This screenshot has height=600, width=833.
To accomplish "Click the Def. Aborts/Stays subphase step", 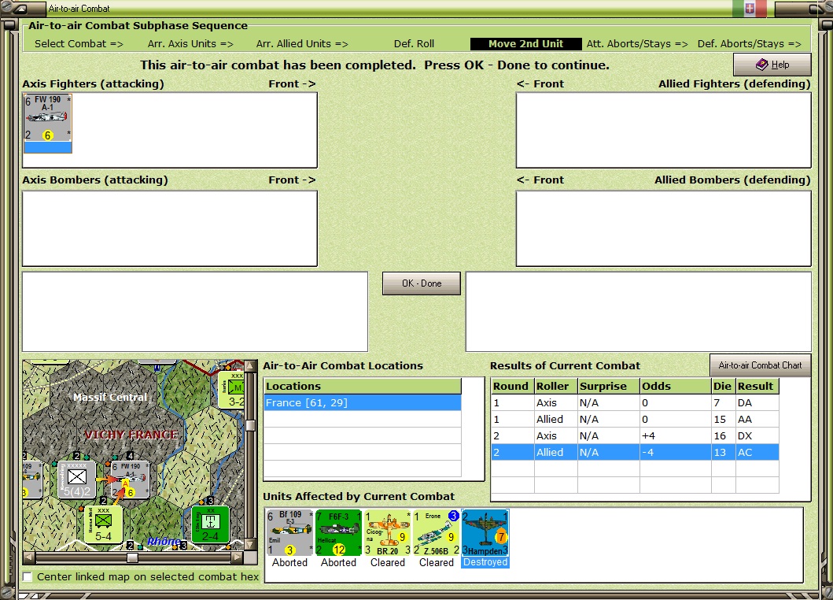I will 749,43.
